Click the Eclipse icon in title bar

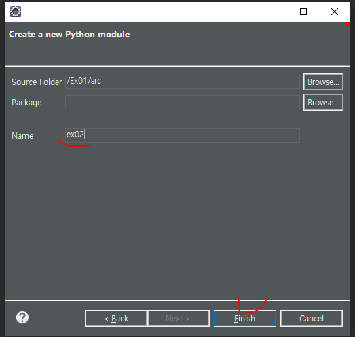[16, 12]
